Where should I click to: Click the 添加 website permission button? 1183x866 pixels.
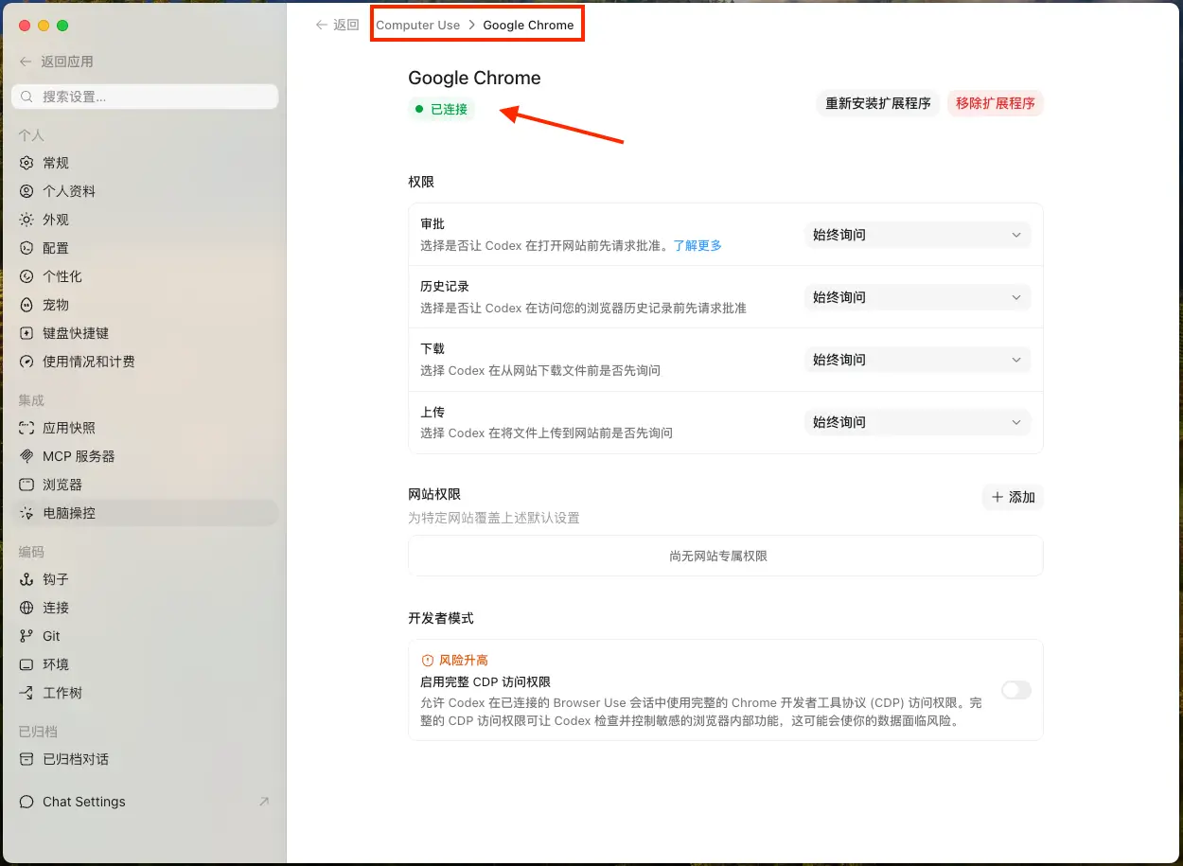[x=1013, y=497]
